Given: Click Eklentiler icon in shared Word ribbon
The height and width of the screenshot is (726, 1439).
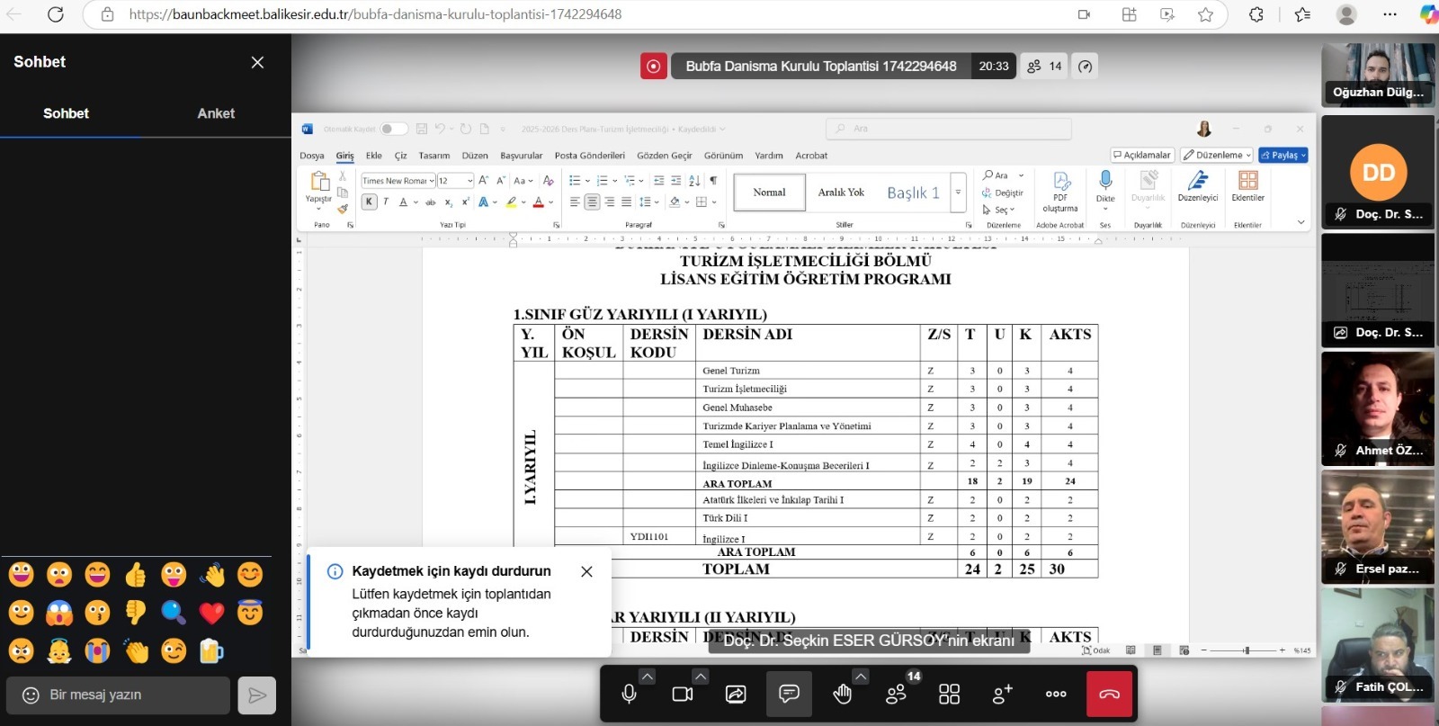Looking at the screenshot, I should (1247, 186).
